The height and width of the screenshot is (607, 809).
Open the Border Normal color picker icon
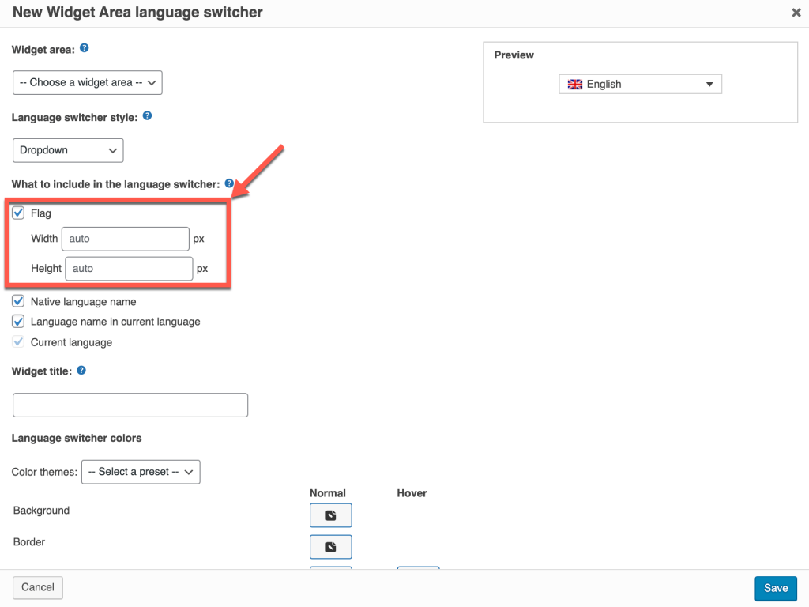pos(330,547)
